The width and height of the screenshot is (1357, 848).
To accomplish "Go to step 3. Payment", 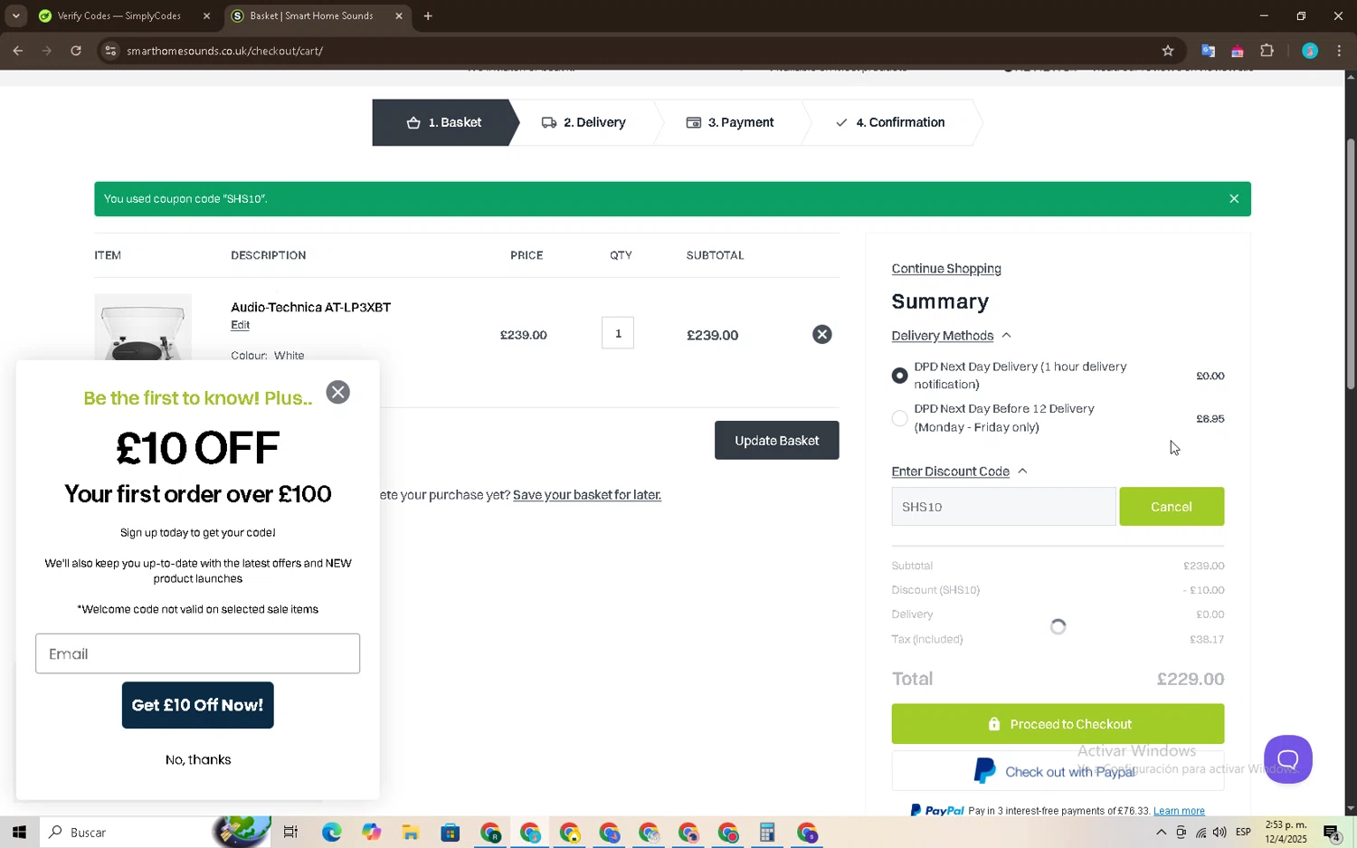I will (x=730, y=122).
